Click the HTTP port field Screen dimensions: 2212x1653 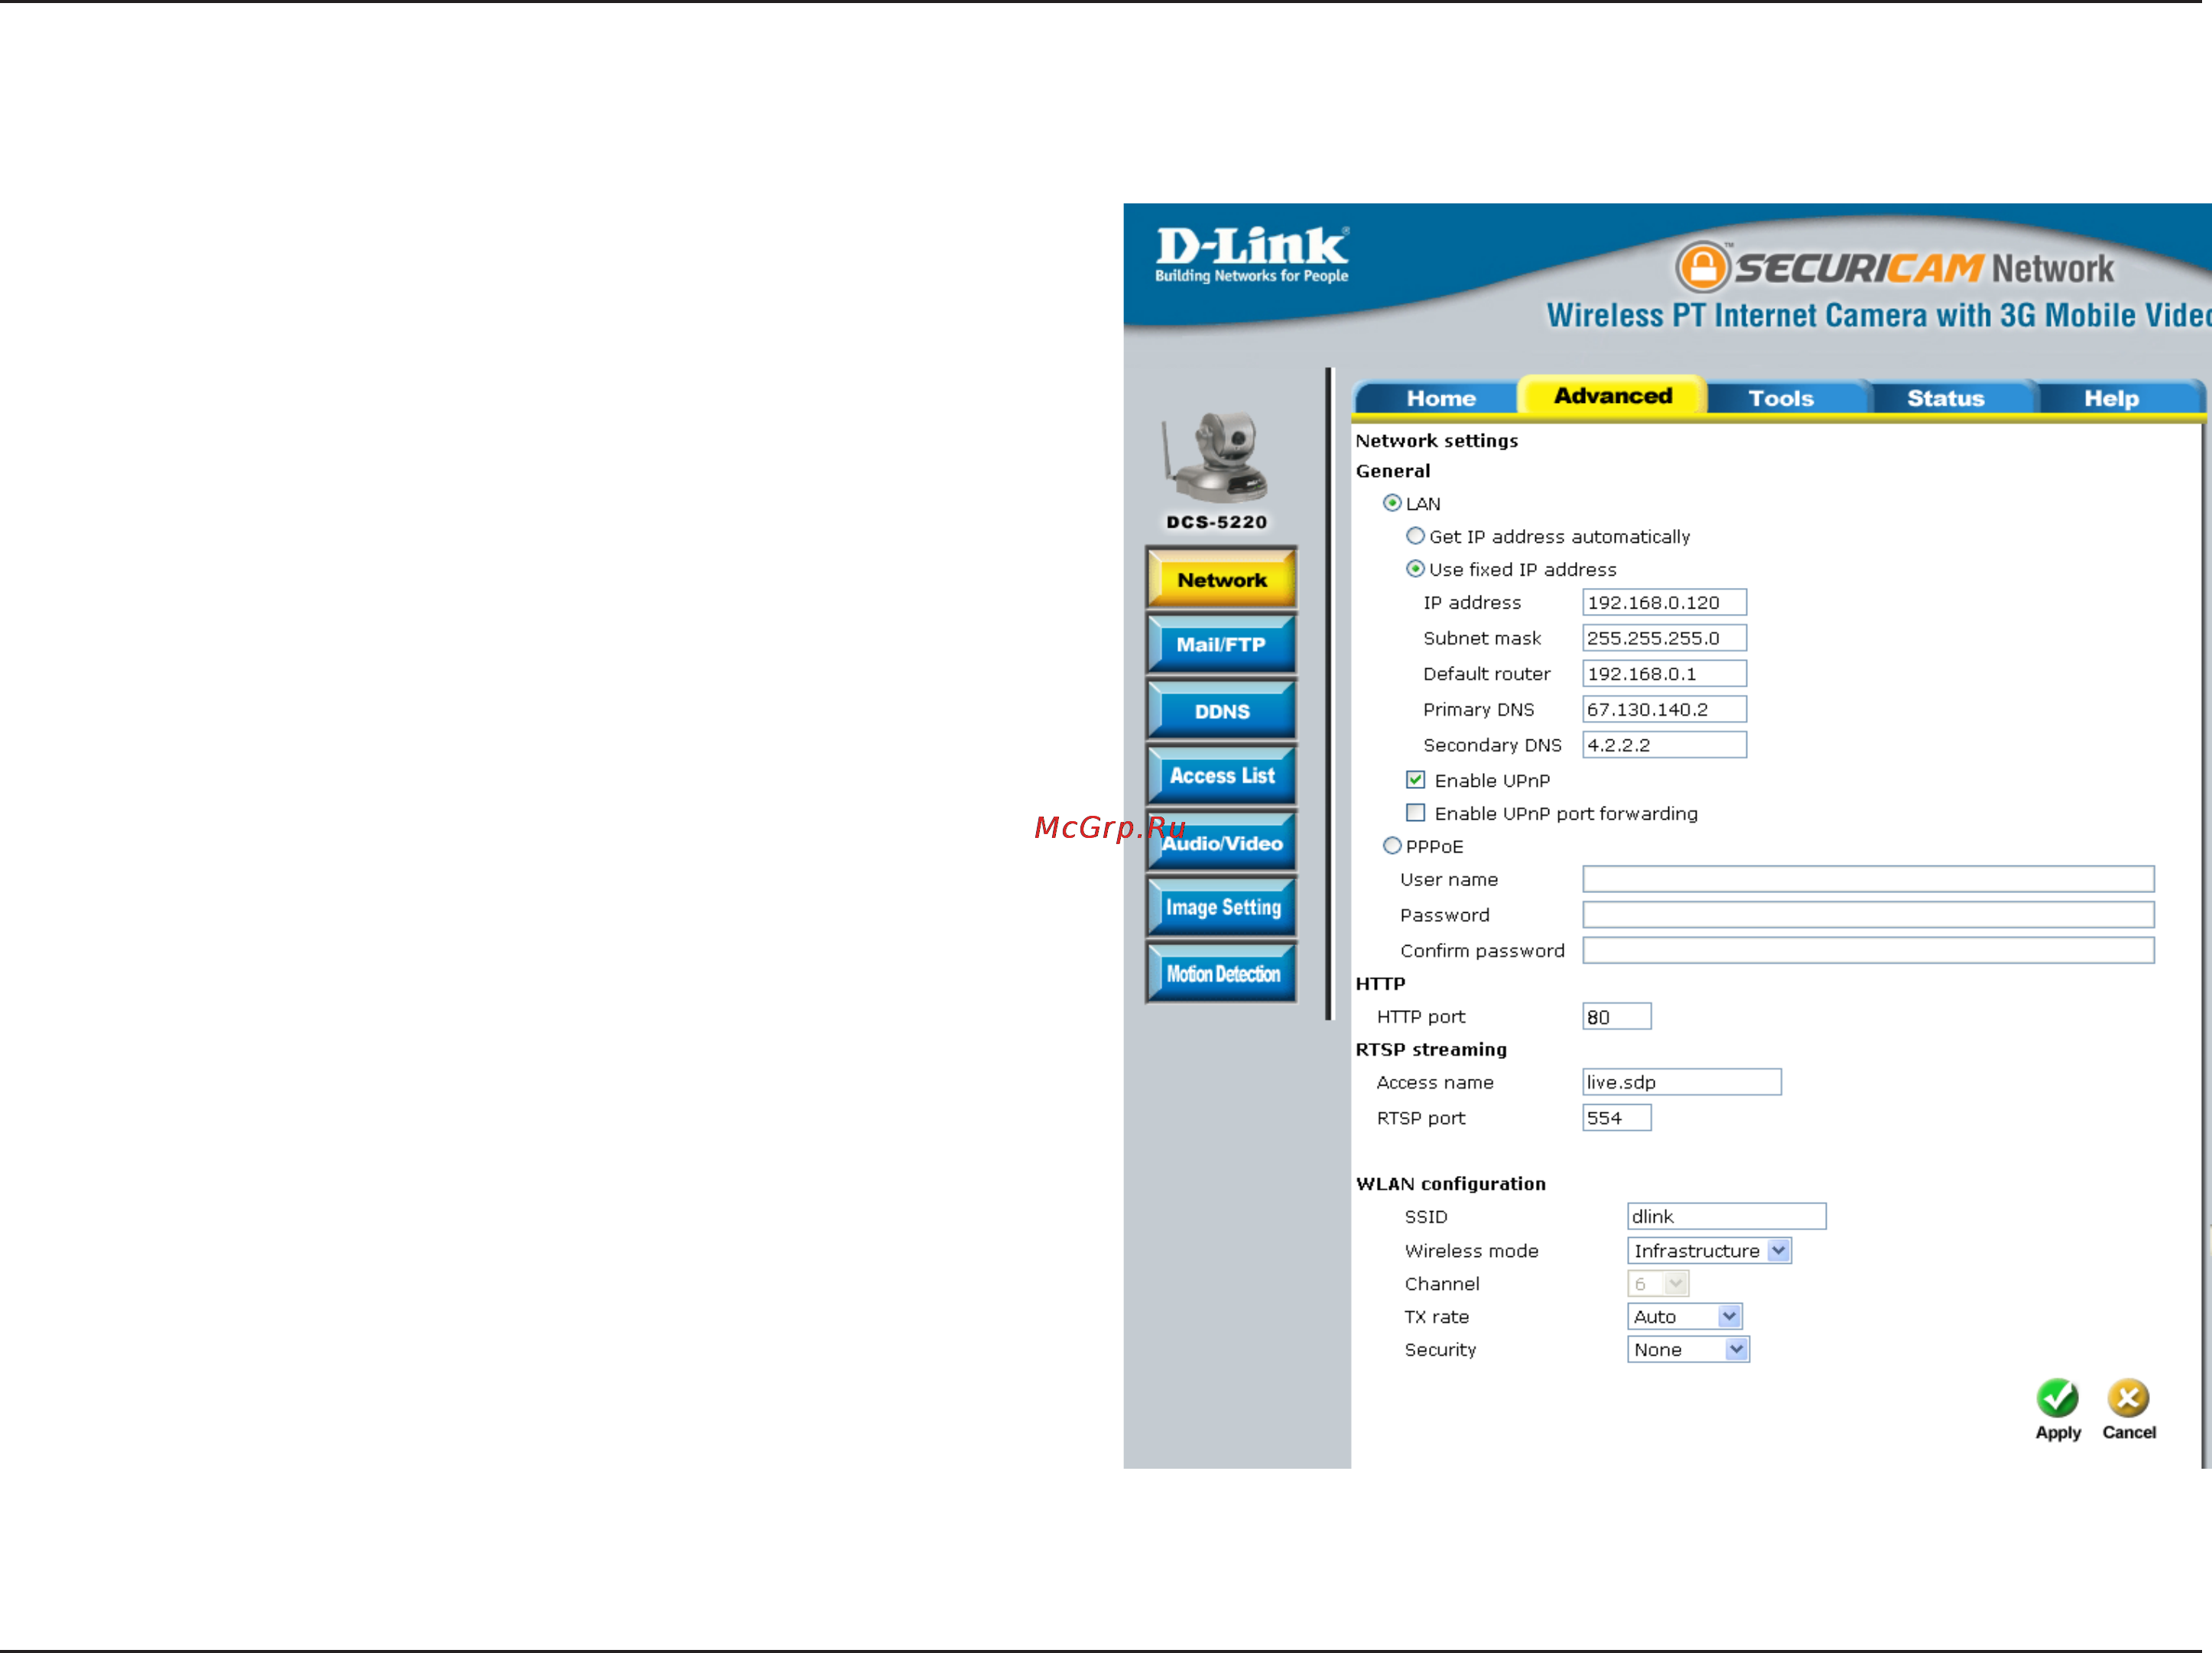1616,1017
